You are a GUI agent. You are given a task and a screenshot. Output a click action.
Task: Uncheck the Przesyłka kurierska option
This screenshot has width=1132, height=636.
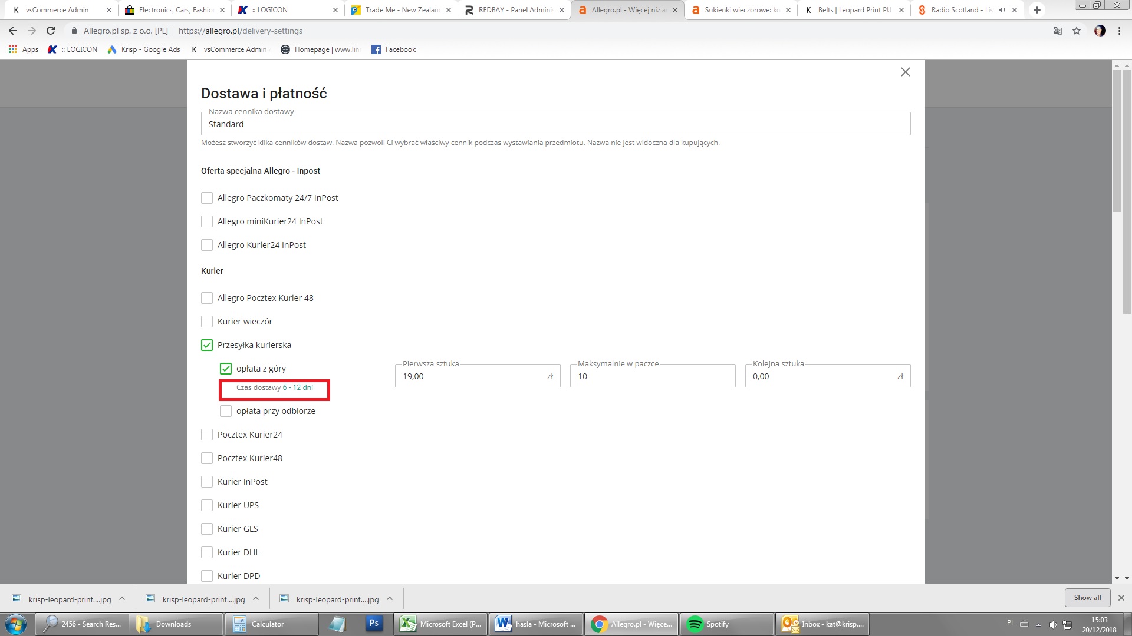(x=207, y=345)
